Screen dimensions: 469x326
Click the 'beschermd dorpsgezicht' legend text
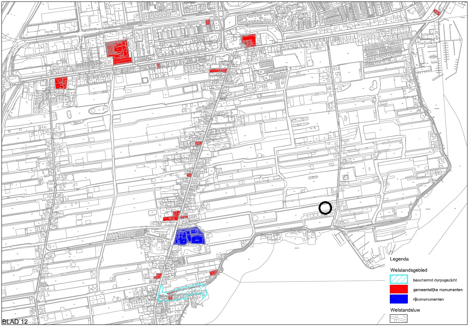(434, 280)
